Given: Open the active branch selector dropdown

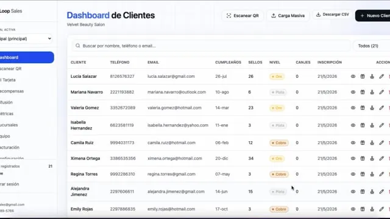Looking at the screenshot, I should [26, 38].
